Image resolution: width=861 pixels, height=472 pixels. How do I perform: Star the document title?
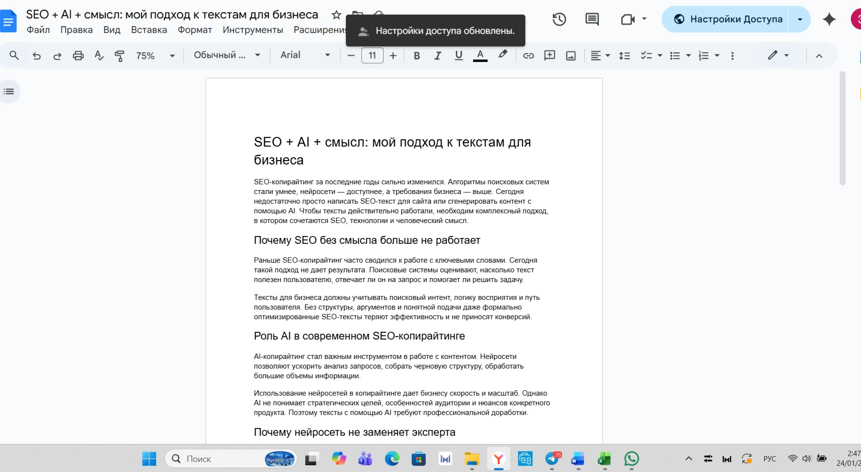coord(336,15)
